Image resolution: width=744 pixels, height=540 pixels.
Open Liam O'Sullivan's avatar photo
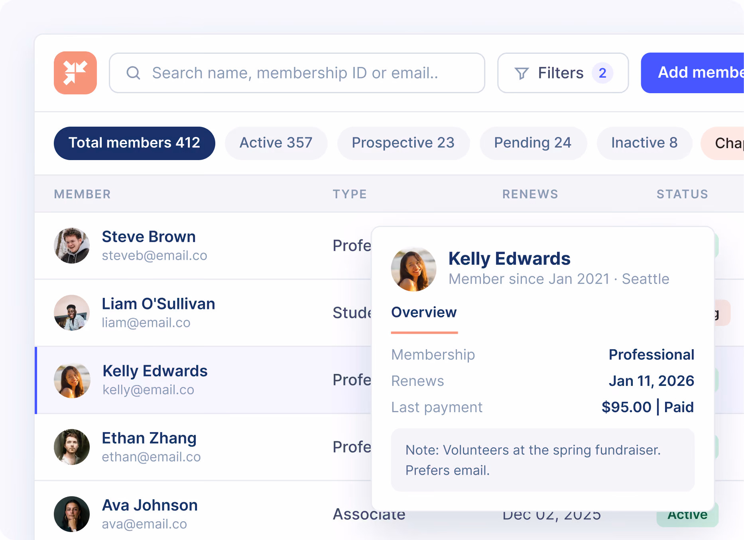72,313
